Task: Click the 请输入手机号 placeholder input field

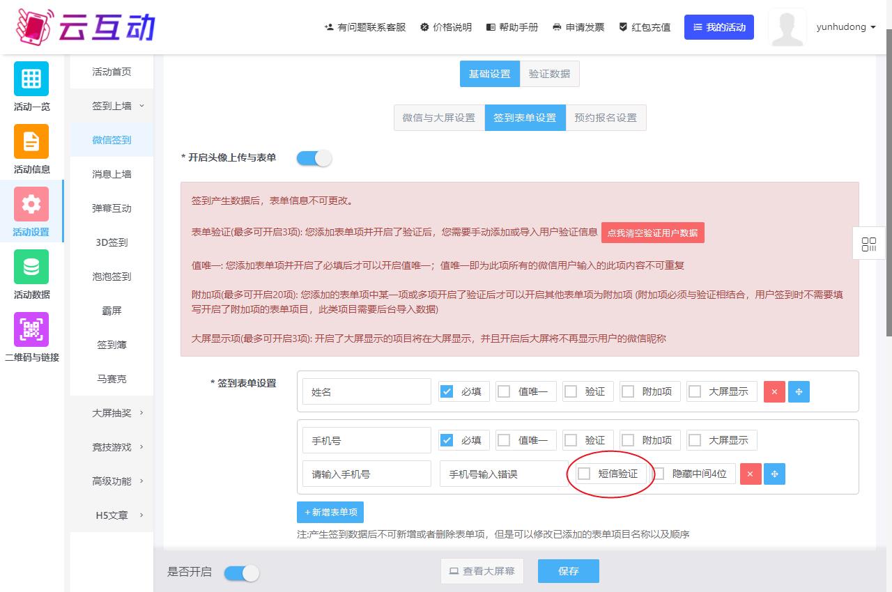Action: [367, 474]
